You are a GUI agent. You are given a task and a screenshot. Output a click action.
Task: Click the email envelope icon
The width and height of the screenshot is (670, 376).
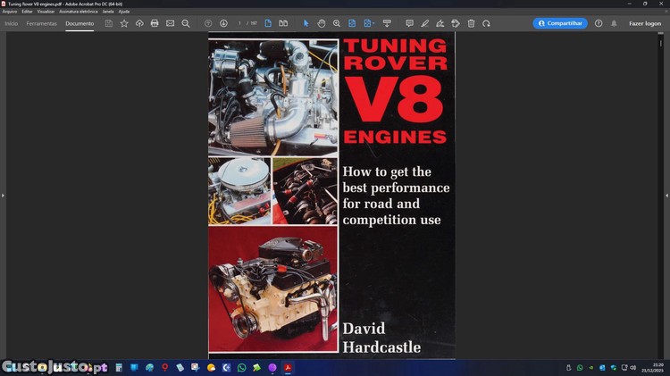[170, 23]
